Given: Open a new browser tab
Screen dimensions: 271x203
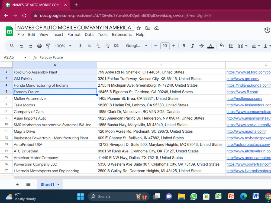Looking at the screenshot, I should click(76, 5).
